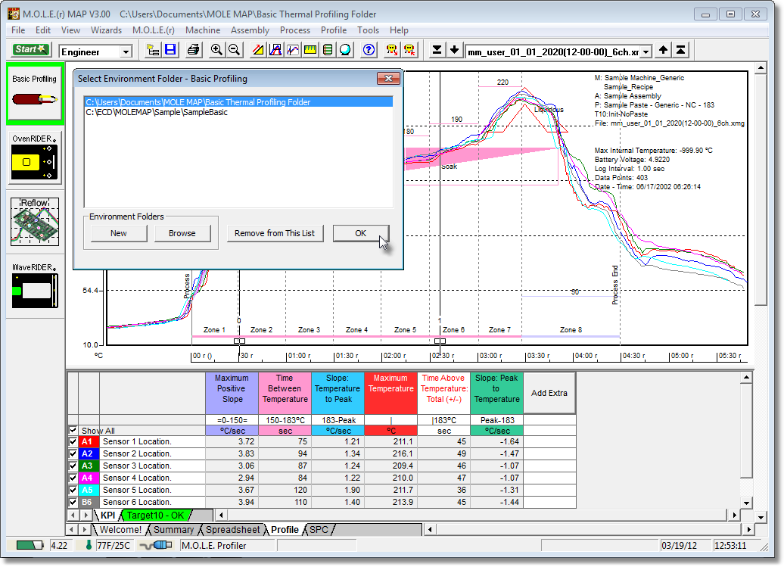Screen dimensions: 784x567
Task: Click the green stacked cylinder icon
Action: 328,50
